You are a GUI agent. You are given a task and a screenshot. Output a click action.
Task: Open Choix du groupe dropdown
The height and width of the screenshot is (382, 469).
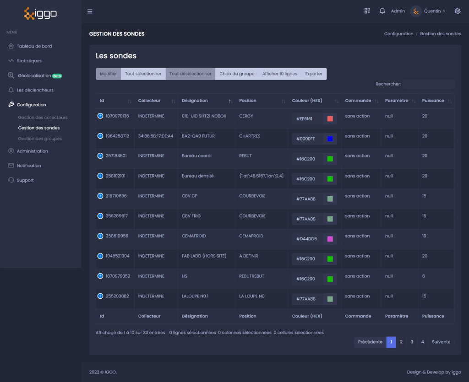[x=237, y=74]
